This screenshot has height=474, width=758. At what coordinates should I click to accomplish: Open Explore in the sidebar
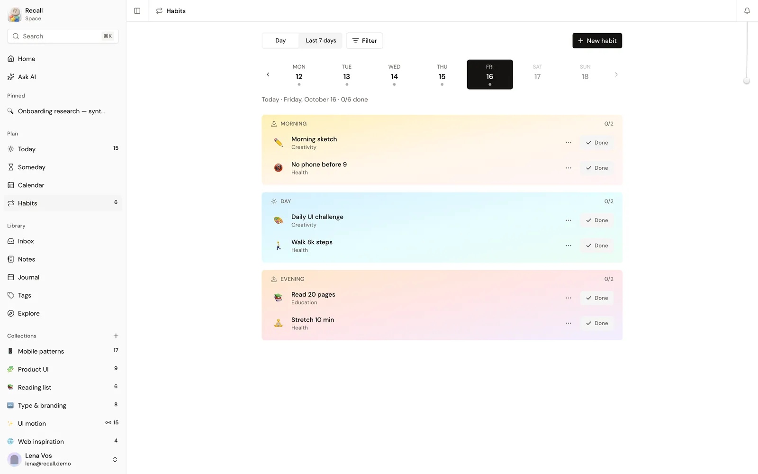pos(63,313)
